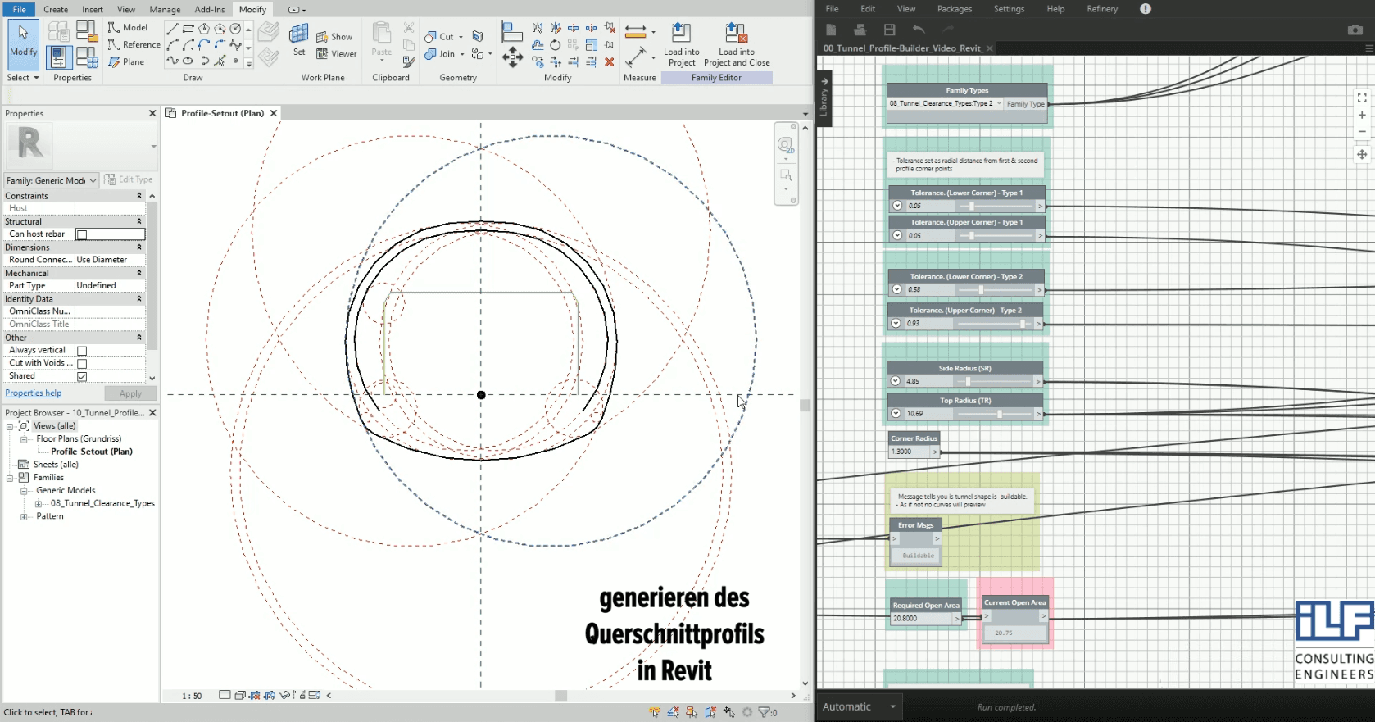Open the Automatic run mode dropdown

click(860, 706)
